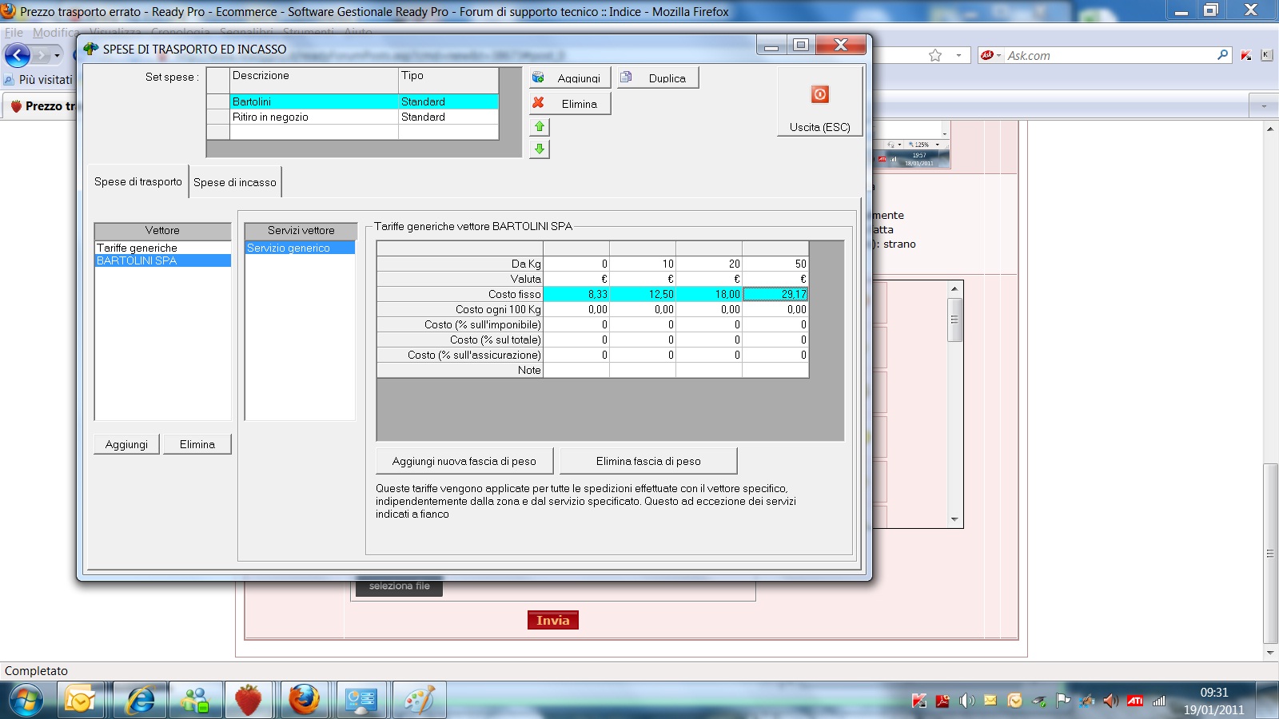Click the 'seleziona file' button
The image size is (1279, 719).
point(399,586)
